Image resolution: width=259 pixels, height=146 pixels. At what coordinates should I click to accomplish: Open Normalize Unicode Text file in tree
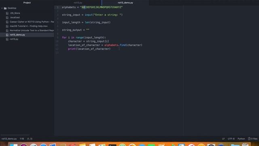point(32,30)
